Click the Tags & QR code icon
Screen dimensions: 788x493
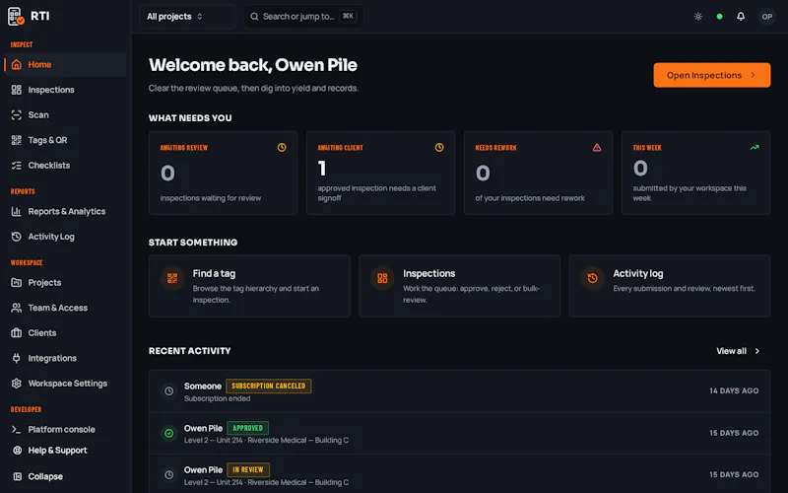click(x=17, y=140)
